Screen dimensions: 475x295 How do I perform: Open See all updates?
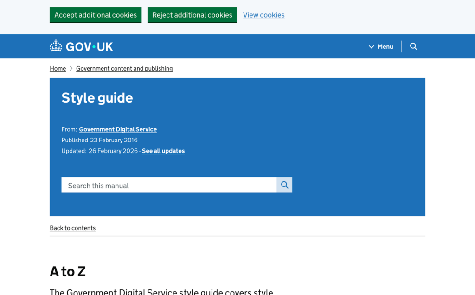[163, 151]
